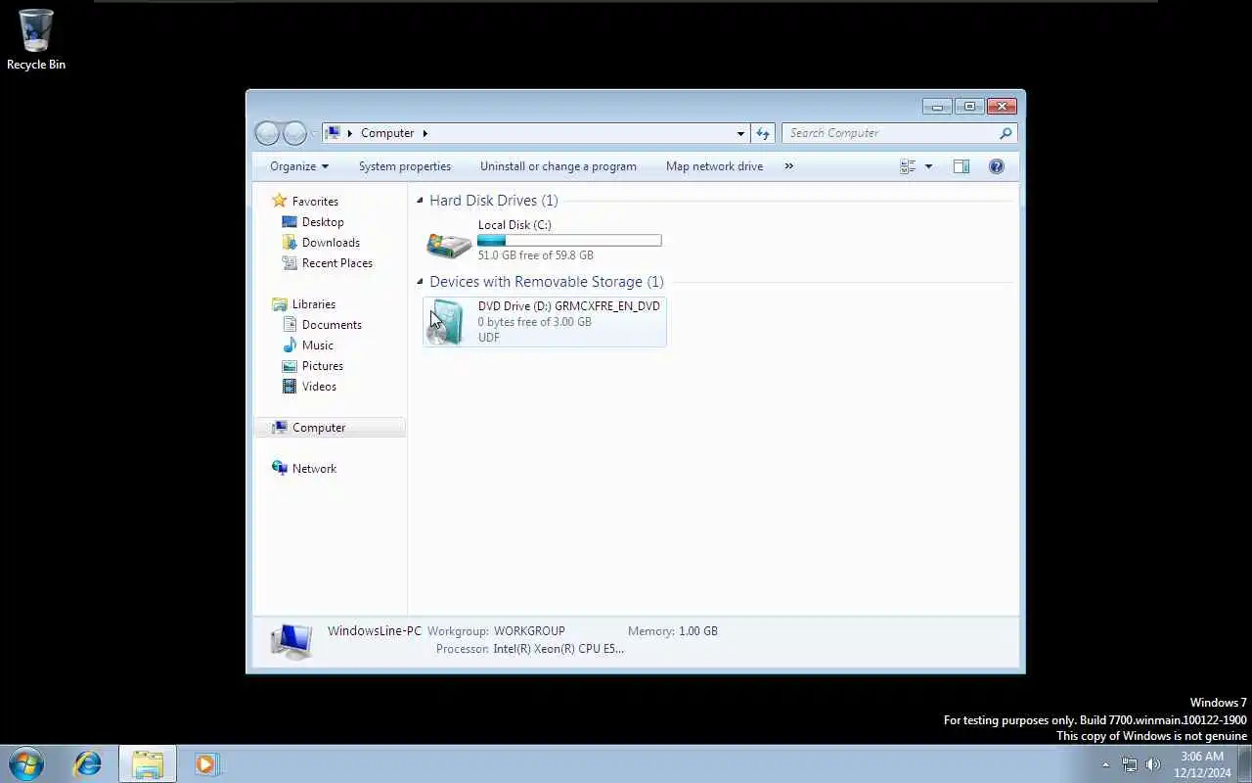Click the Libraries folder icon
This screenshot has height=783, width=1252.
(280, 304)
